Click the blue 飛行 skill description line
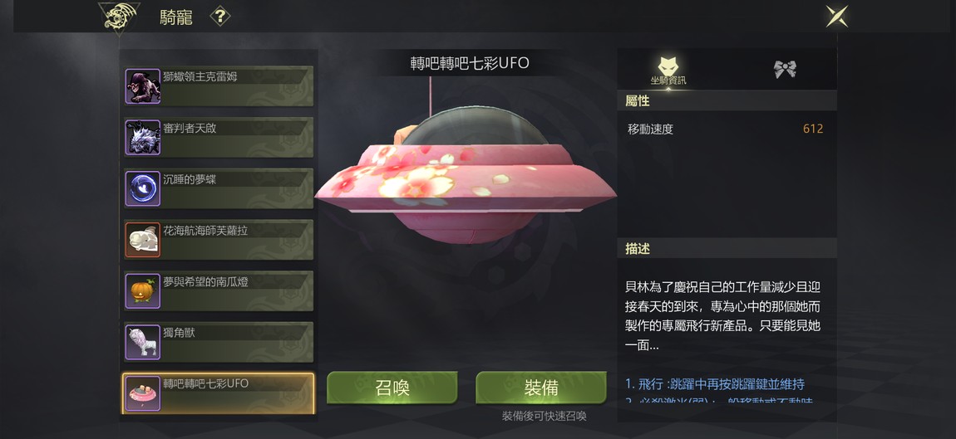Viewport: 956px width, 439px height. click(715, 384)
